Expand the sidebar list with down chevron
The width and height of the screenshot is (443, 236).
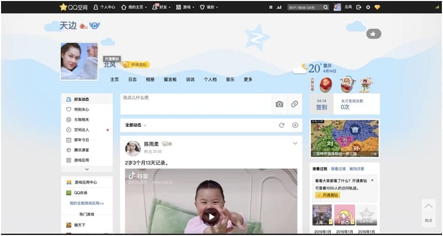click(87, 169)
